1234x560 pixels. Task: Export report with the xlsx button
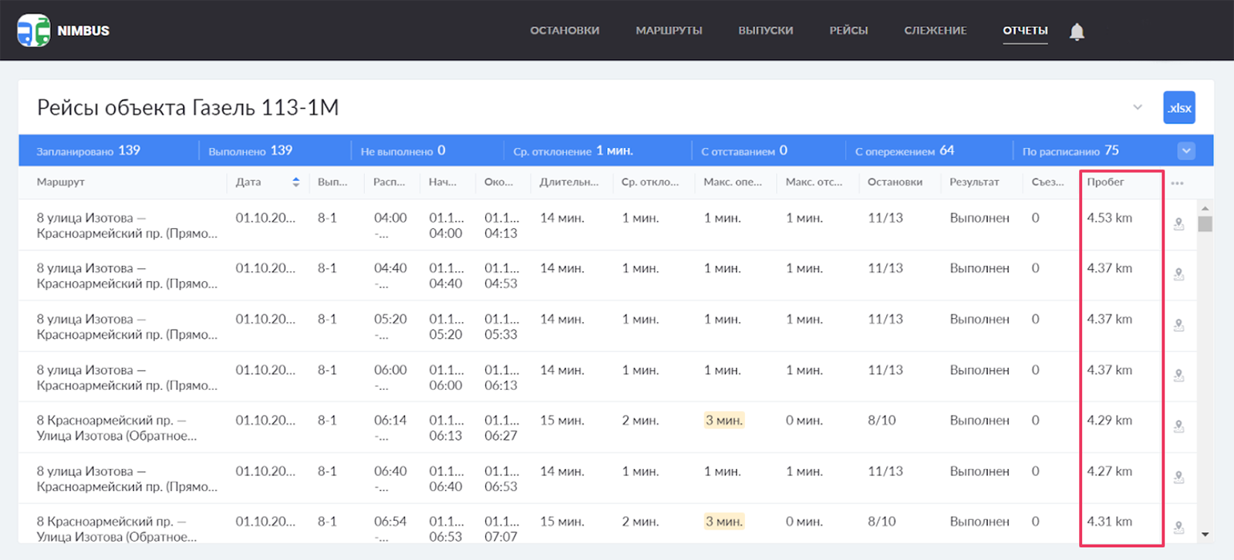1178,108
